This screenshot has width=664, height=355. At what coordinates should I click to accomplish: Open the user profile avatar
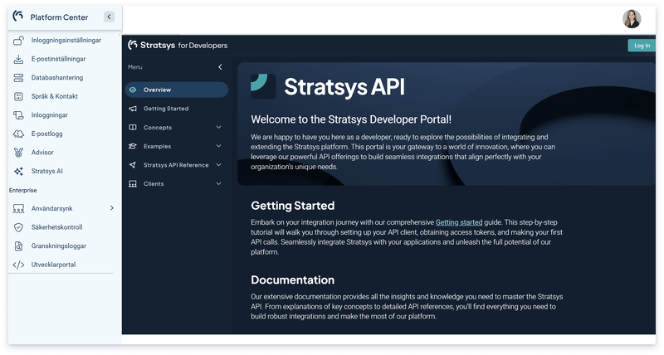[633, 18]
